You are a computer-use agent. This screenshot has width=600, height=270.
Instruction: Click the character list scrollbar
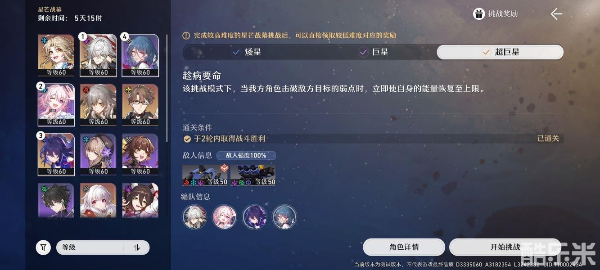[x=167, y=88]
